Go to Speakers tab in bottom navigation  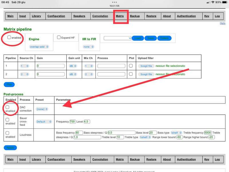[x=79, y=159]
